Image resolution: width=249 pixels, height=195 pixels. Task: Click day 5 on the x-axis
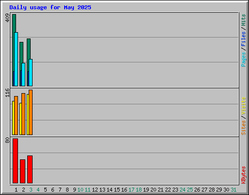tap(45, 190)
